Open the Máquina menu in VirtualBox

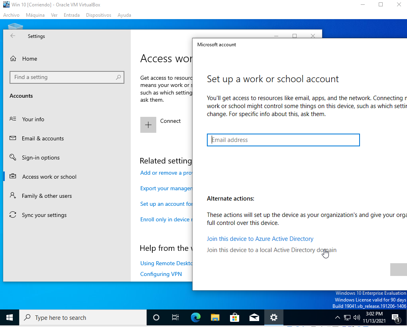(35, 15)
